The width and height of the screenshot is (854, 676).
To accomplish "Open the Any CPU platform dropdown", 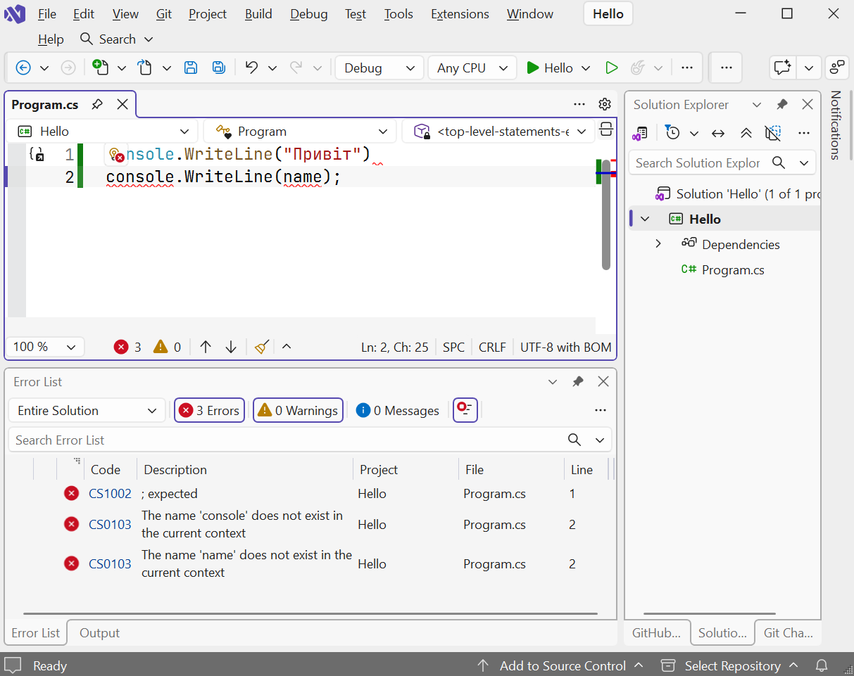I will (472, 68).
